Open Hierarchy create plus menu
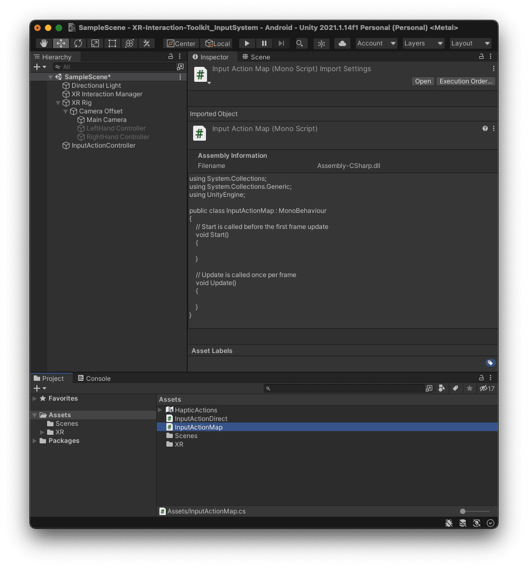528x568 pixels. [x=40, y=67]
